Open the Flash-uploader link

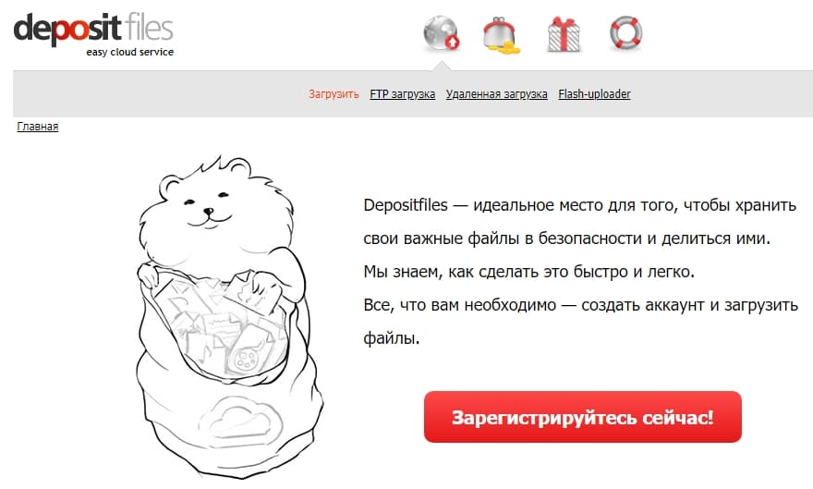click(x=594, y=94)
